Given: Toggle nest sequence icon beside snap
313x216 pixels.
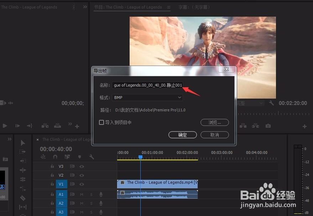Looking at the screenshot, I should [x=43, y=157].
